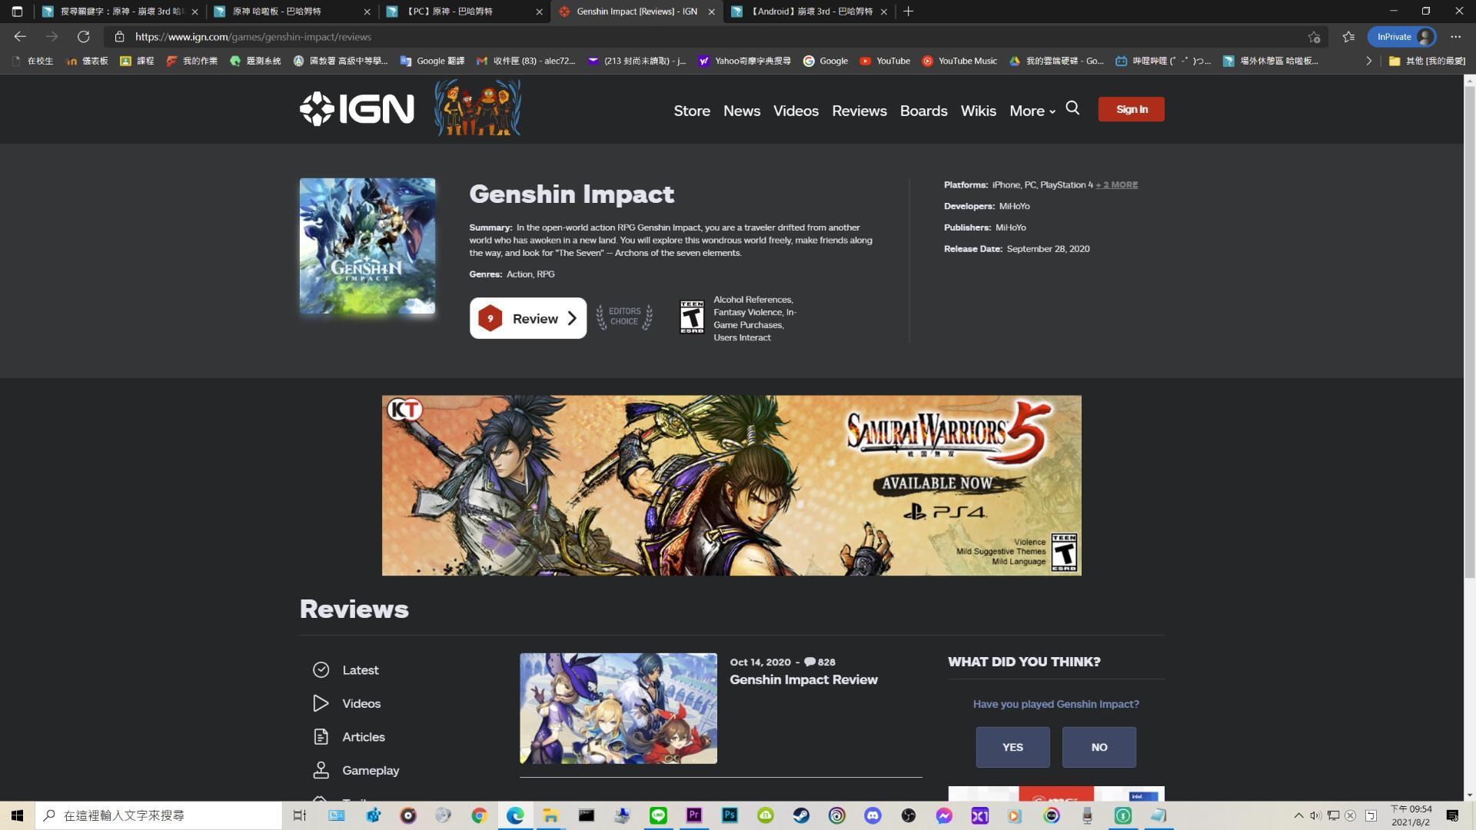Expand the More navigation dropdown
The height and width of the screenshot is (830, 1476).
(x=1032, y=111)
